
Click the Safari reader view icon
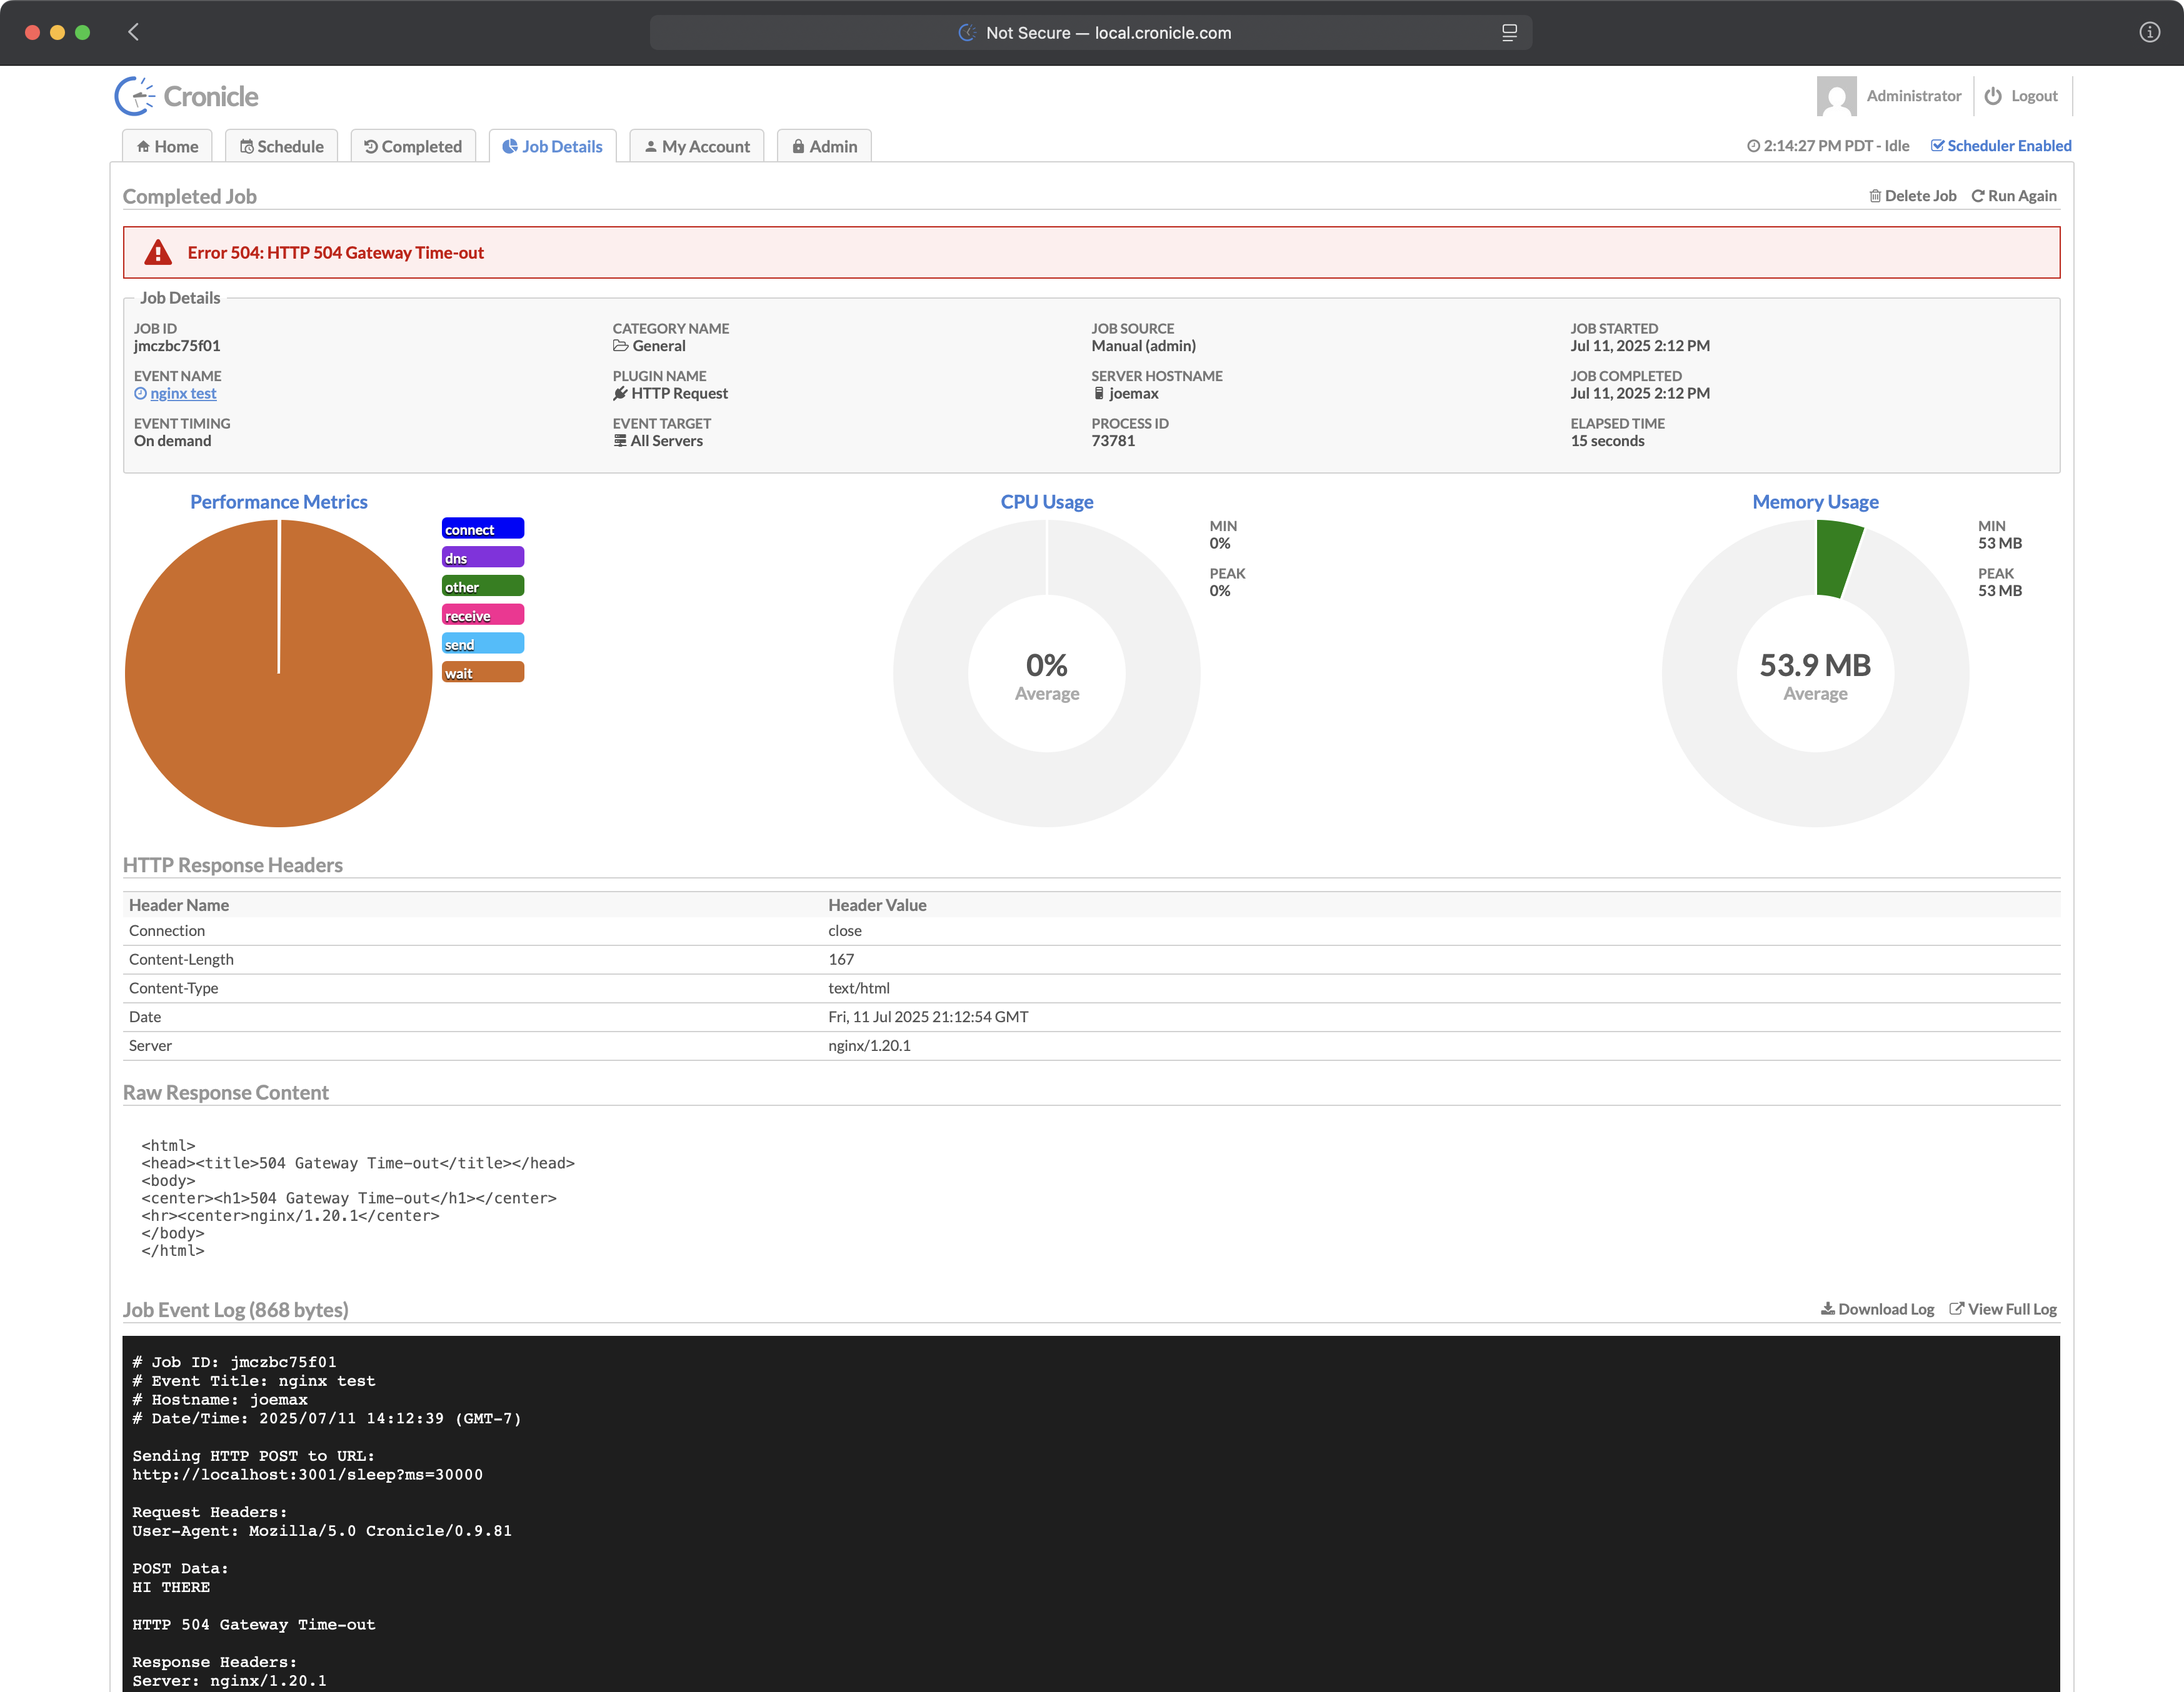1509,33
